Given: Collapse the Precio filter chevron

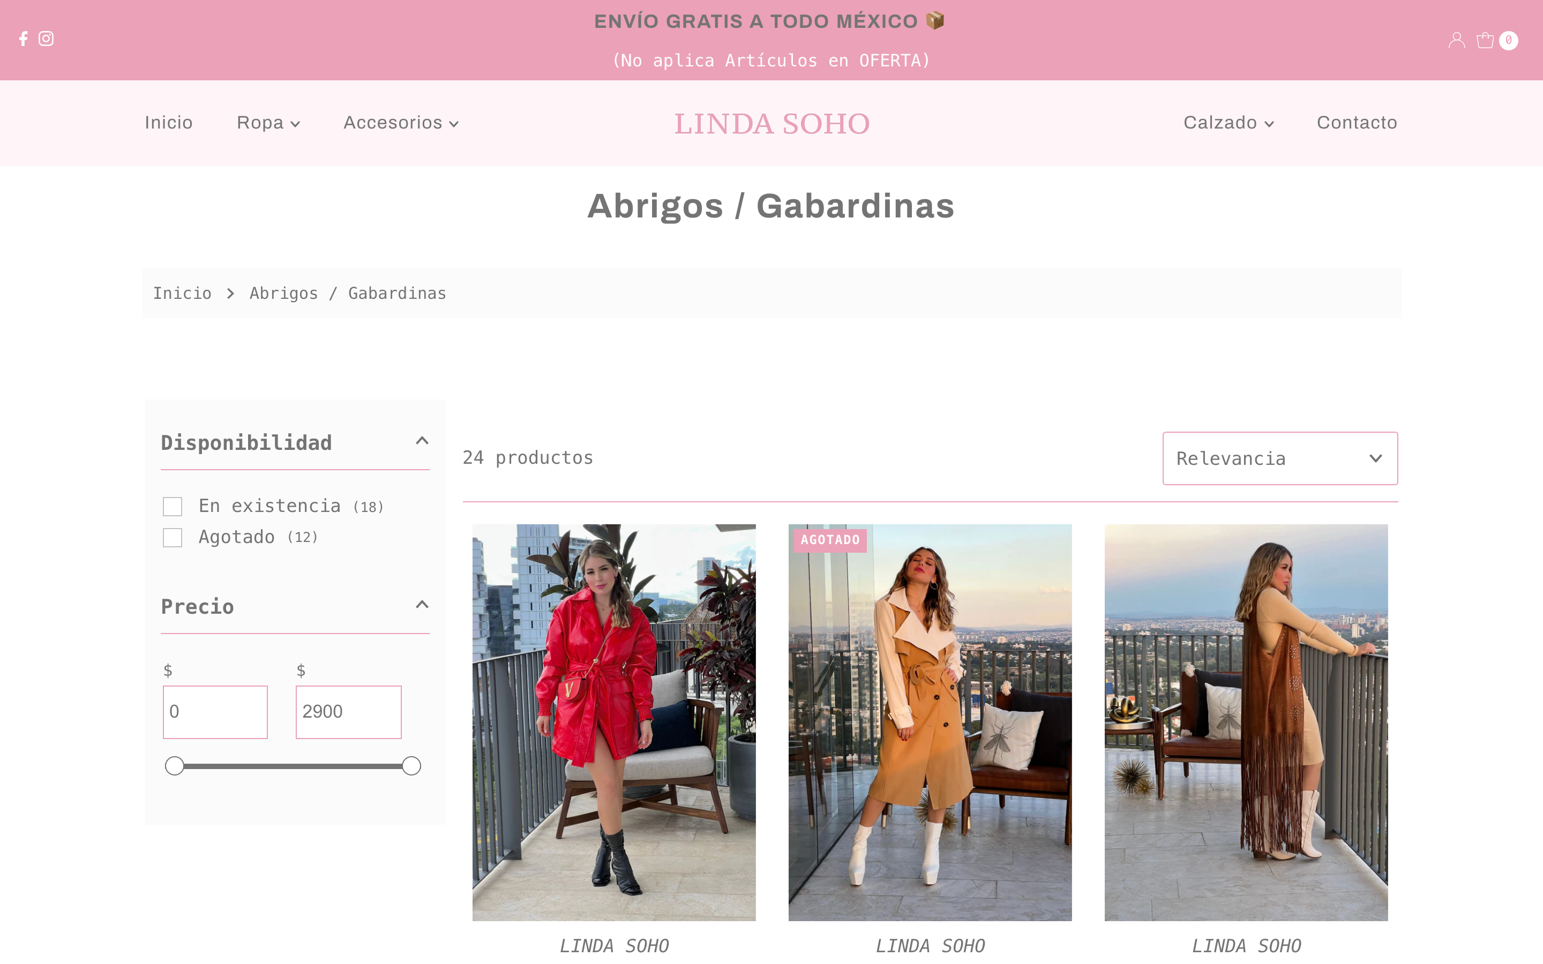Looking at the screenshot, I should tap(422, 605).
